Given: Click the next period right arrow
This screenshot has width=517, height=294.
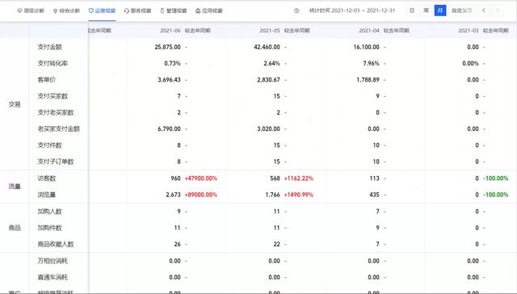Looking at the screenshot, I should [498, 10].
